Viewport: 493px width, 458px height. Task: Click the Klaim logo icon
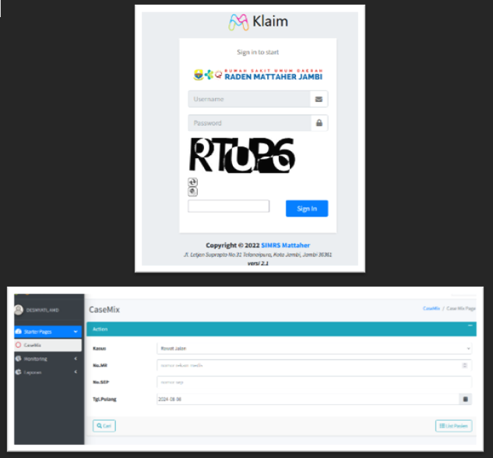click(238, 22)
